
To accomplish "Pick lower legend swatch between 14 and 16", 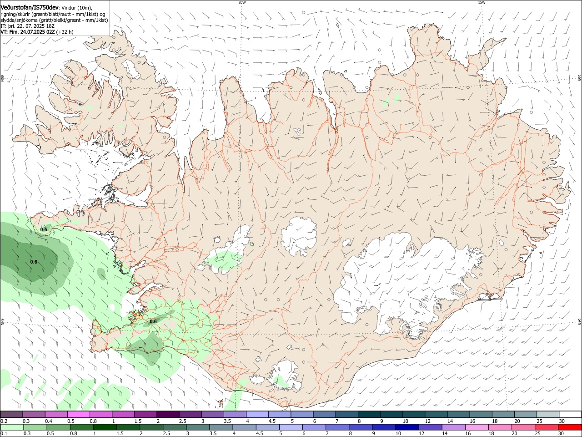I will coord(453,427).
